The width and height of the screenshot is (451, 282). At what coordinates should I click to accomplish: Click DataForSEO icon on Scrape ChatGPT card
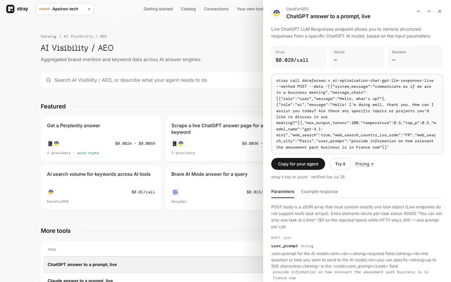point(181,143)
